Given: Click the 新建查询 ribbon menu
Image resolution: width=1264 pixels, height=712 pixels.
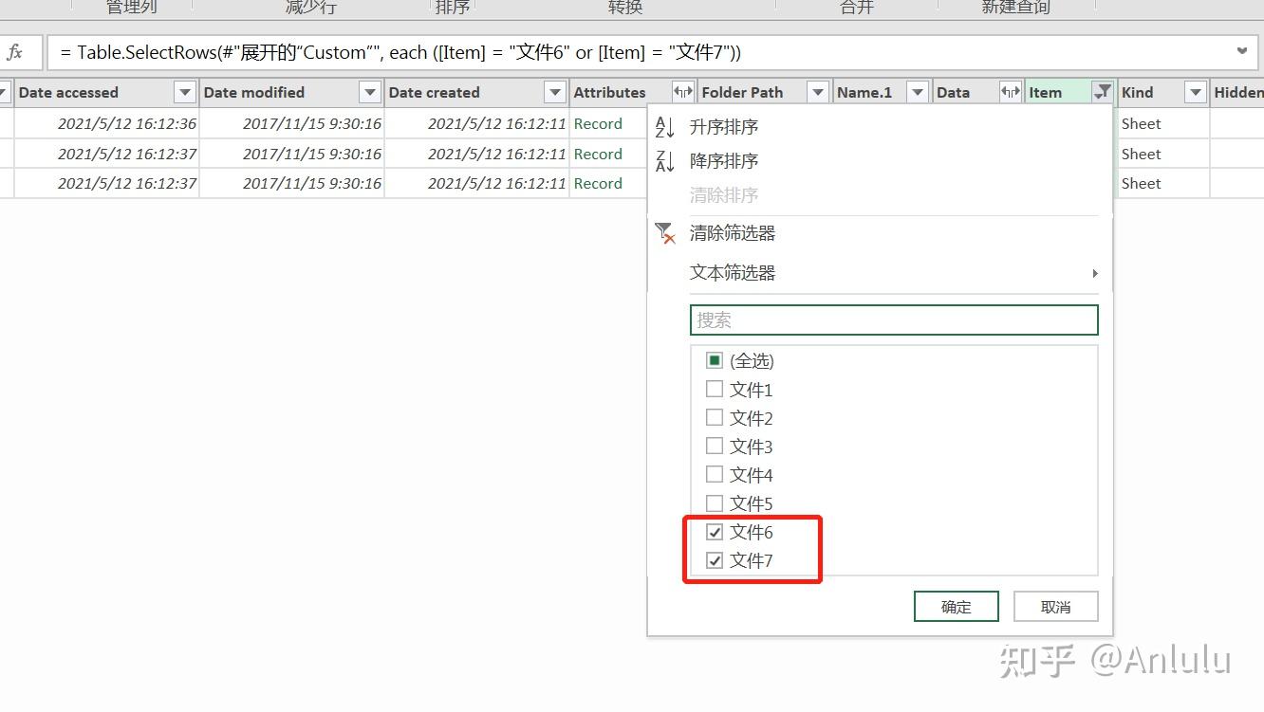Looking at the screenshot, I should (x=1014, y=8).
